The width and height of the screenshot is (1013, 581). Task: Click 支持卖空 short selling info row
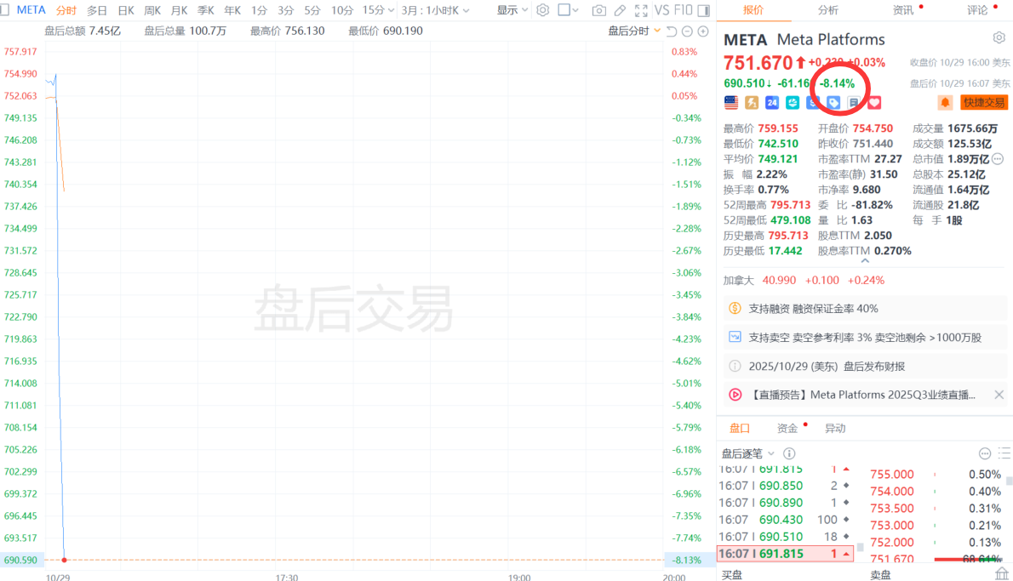click(864, 337)
